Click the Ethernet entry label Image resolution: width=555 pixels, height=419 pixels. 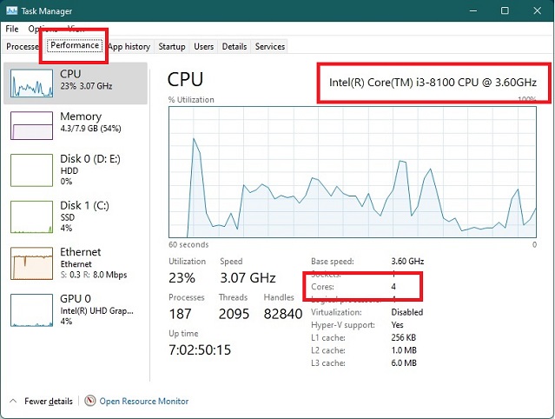tap(81, 252)
